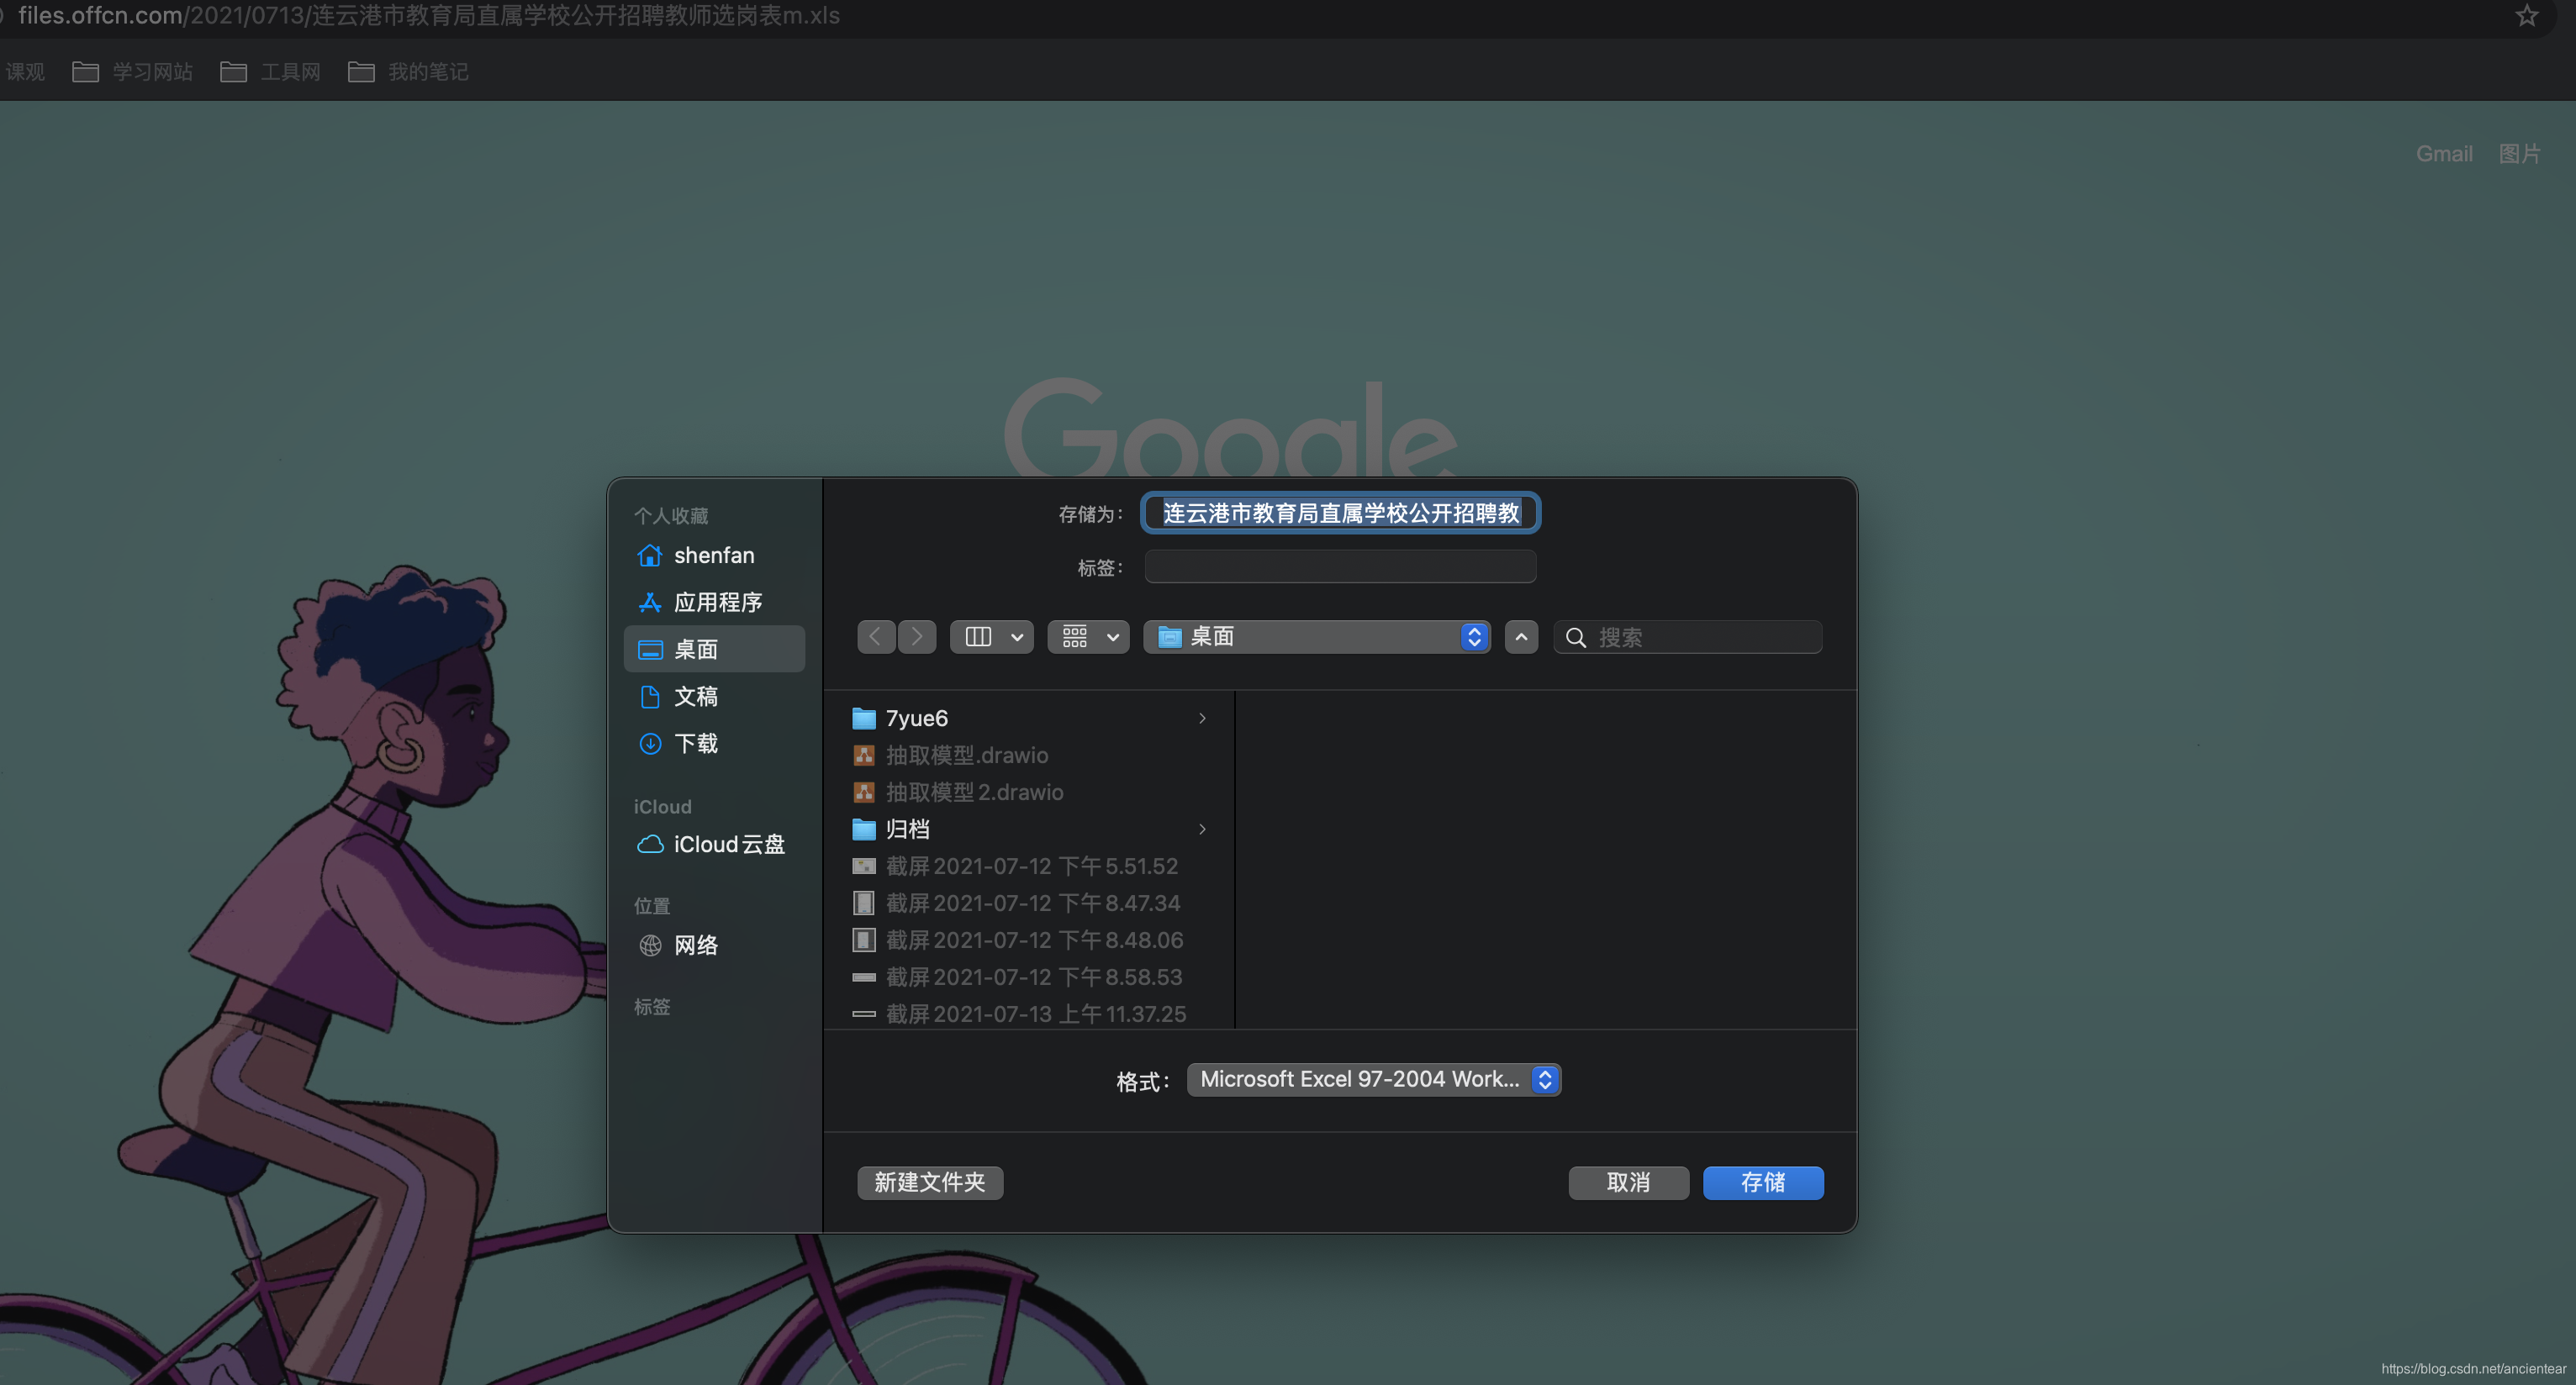Image resolution: width=2576 pixels, height=1385 pixels.
Task: Click the search magnifier icon
Action: click(1576, 638)
